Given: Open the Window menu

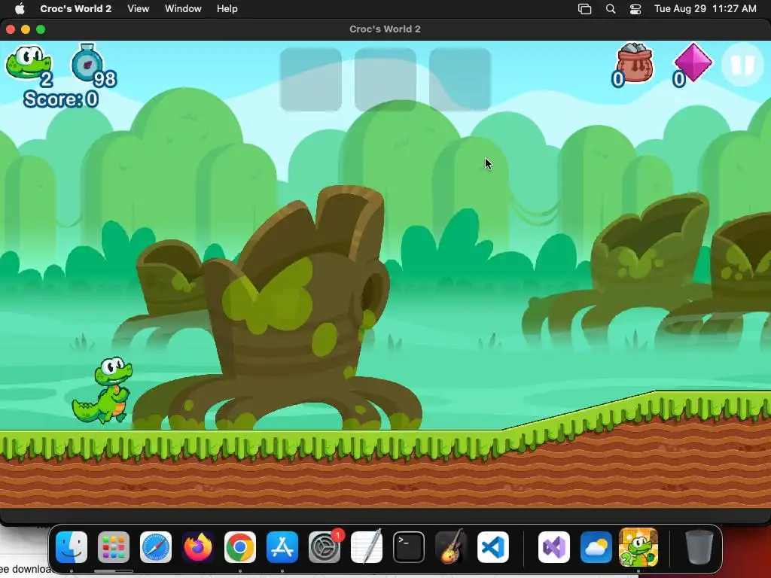Looking at the screenshot, I should click(x=183, y=9).
